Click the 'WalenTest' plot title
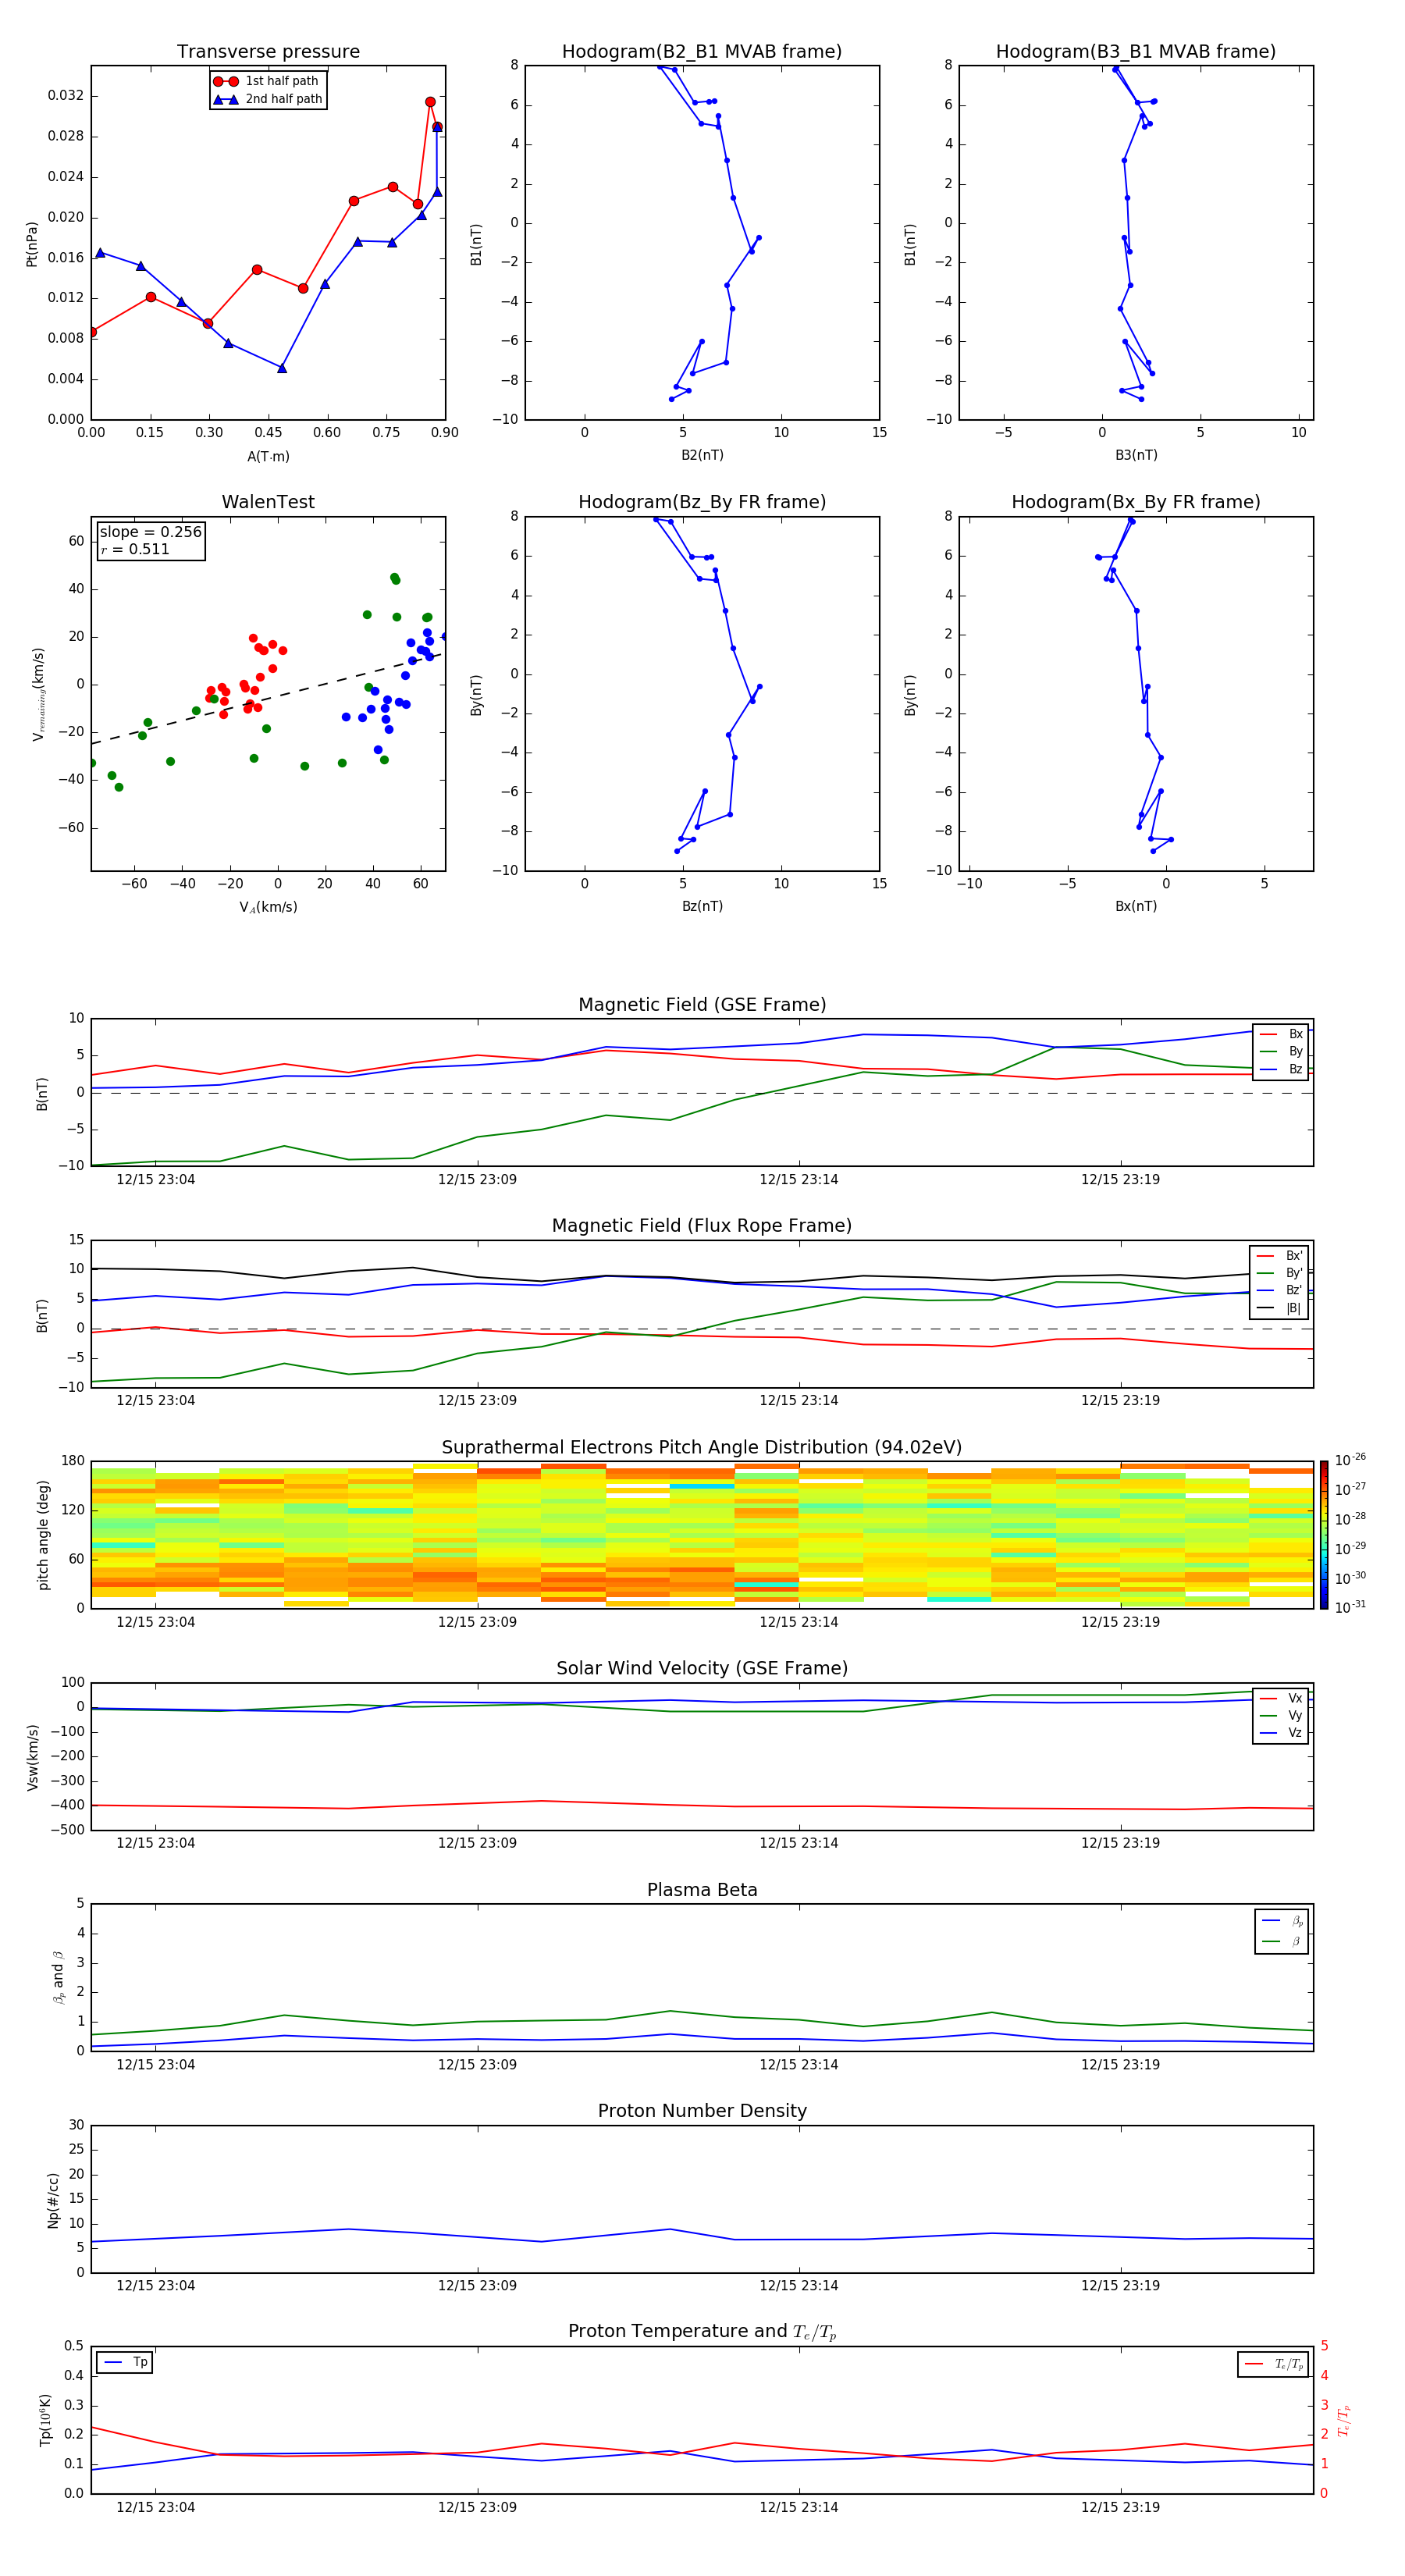The image size is (1405, 2576). 268,502
